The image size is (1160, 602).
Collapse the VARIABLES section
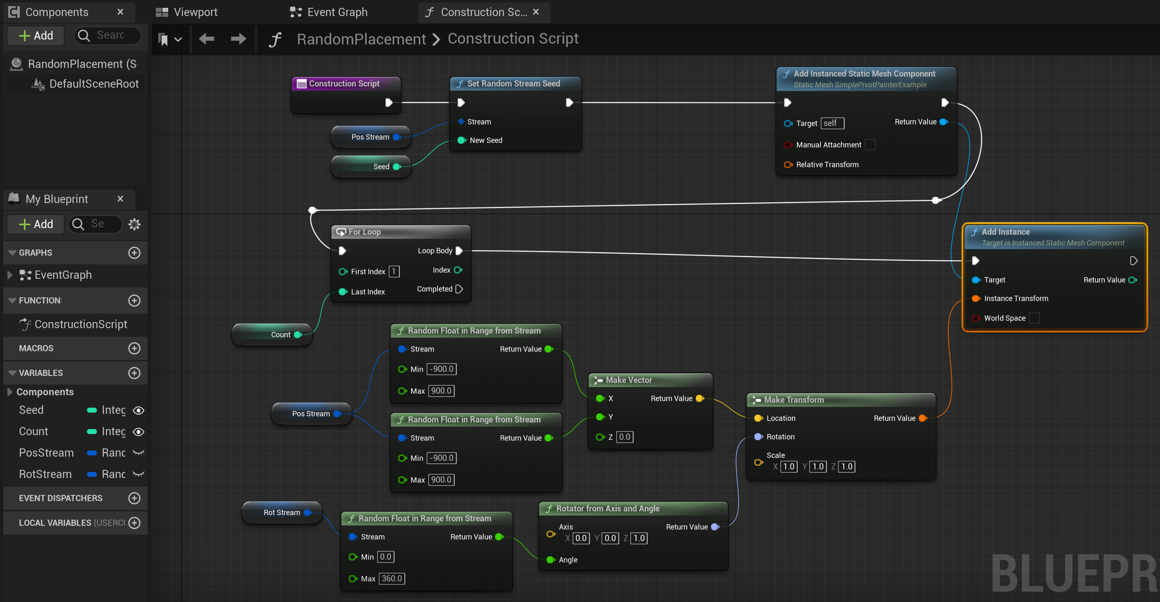12,373
